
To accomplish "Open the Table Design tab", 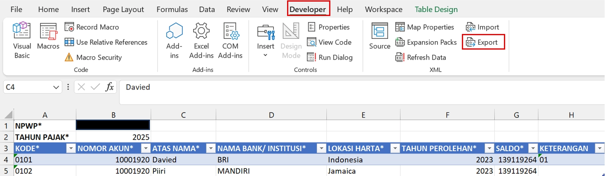I will [x=436, y=9].
